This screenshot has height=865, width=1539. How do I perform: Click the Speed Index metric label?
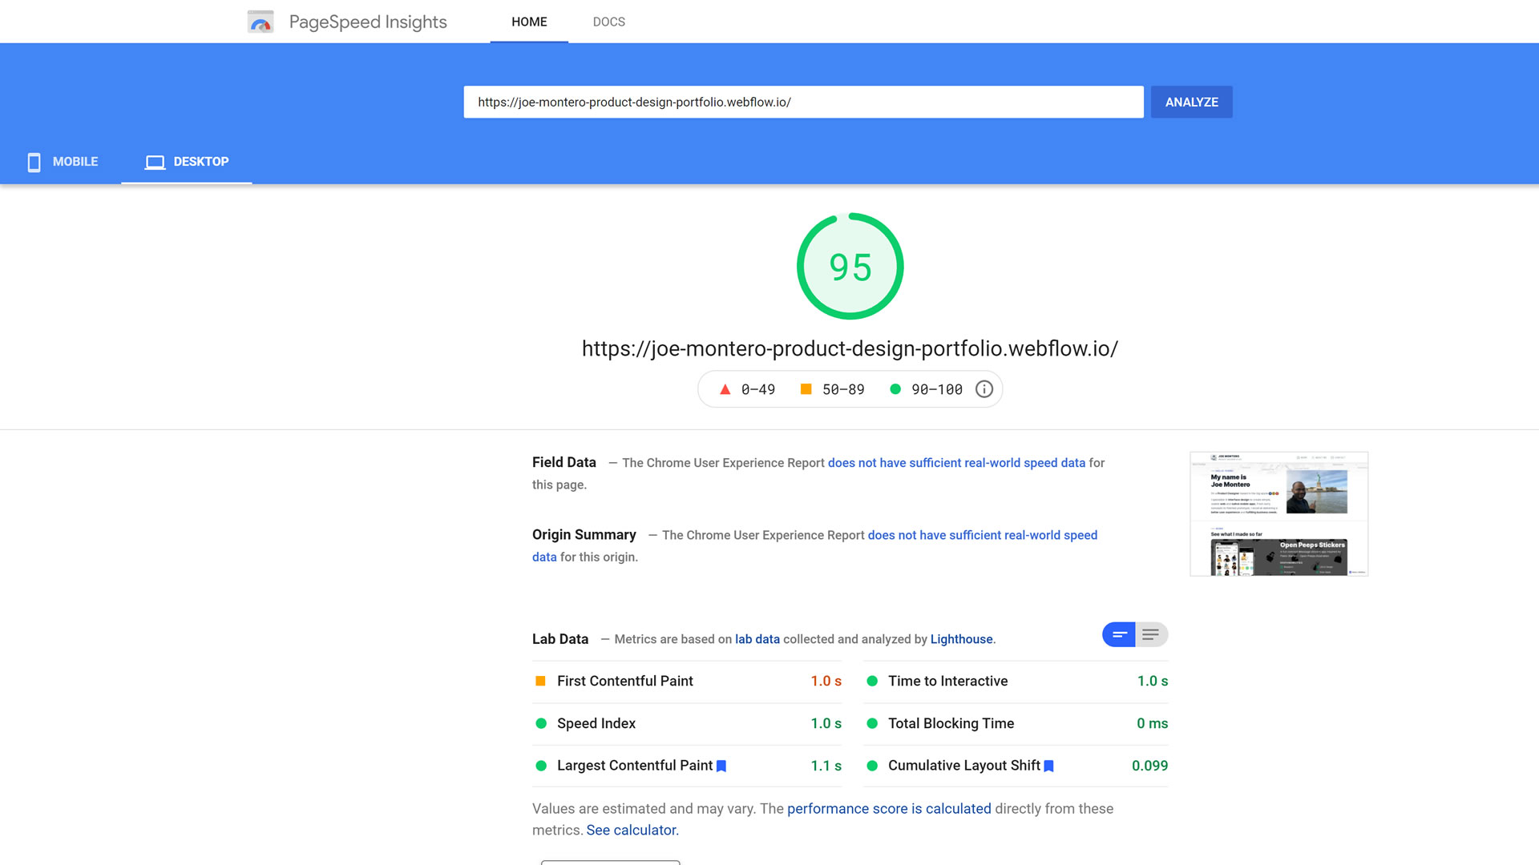point(596,723)
